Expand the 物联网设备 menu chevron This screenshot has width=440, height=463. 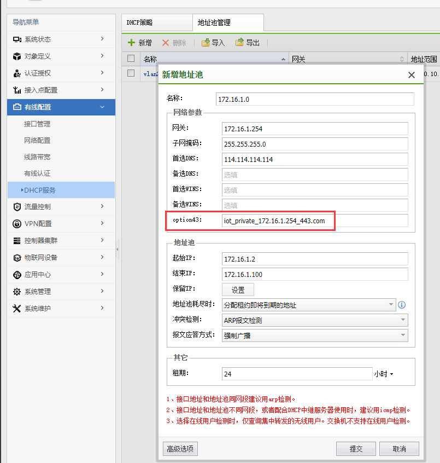click(102, 257)
